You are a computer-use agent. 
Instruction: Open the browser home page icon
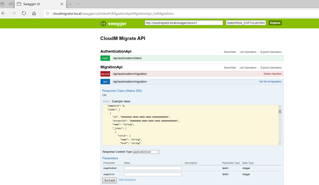(34, 13)
